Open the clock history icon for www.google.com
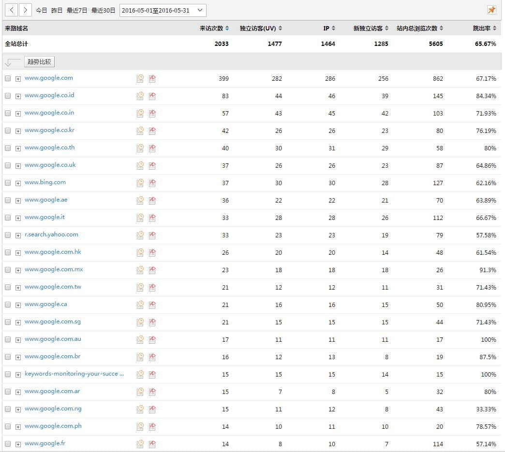This screenshot has height=452, width=505. tap(140, 78)
